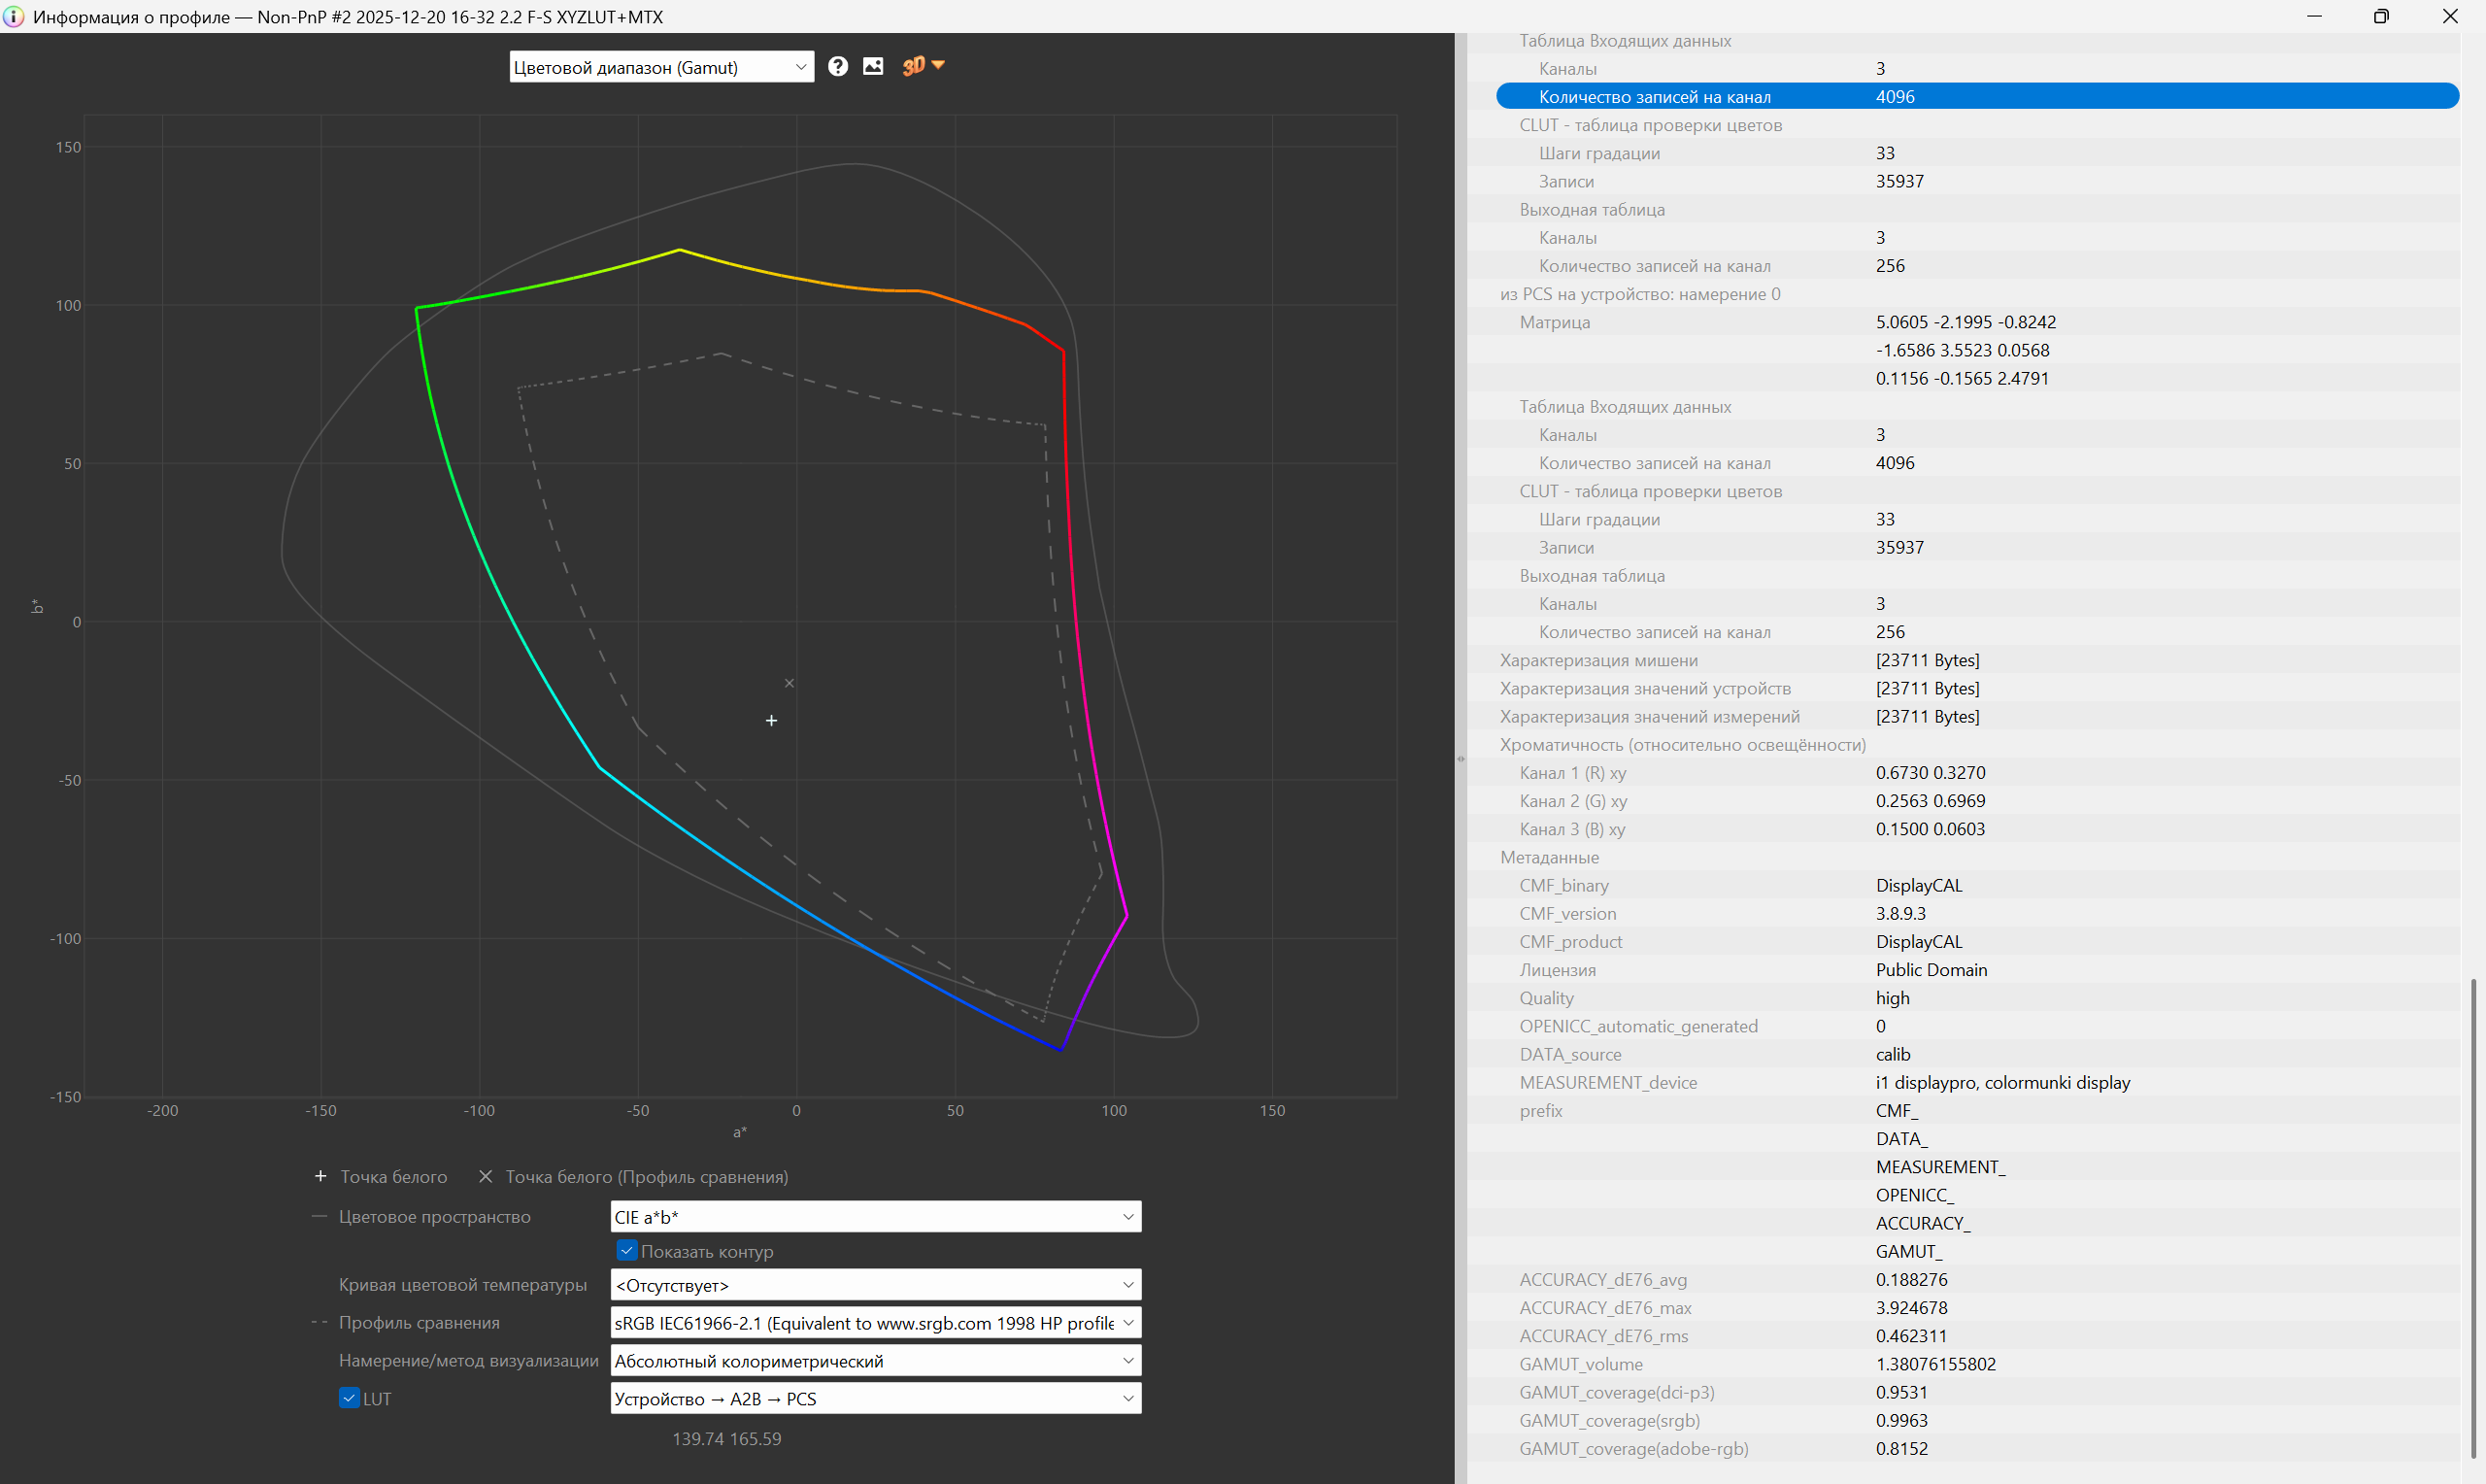
Task: Expand the orange 3D options arrow
Action: [x=938, y=65]
